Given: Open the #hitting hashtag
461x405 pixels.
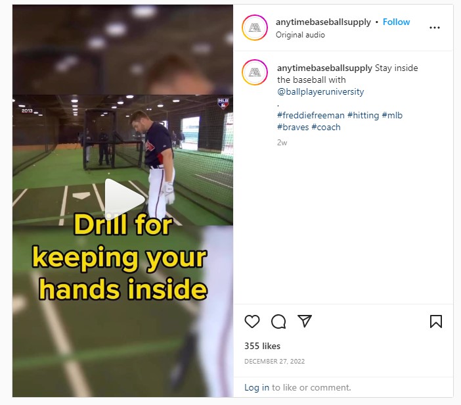Looking at the screenshot, I should (363, 115).
